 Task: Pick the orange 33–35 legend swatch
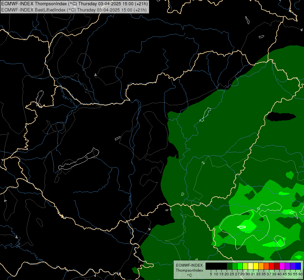click(261, 266)
